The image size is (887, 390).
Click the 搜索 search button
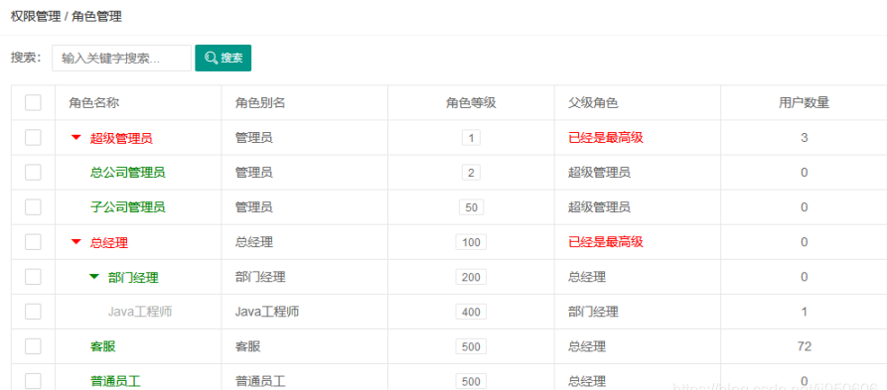point(222,59)
